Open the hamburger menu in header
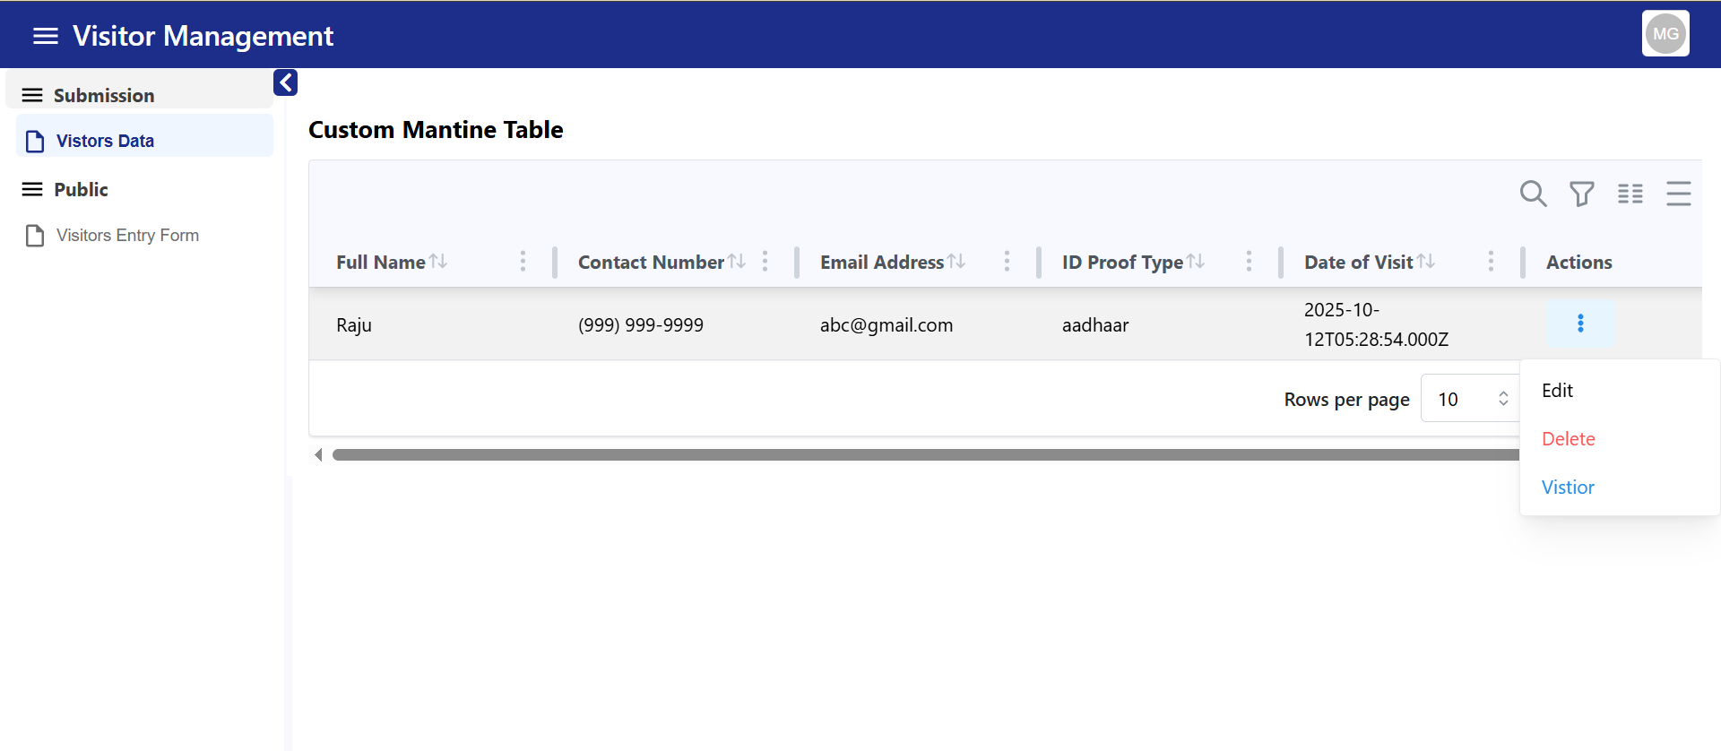 click(x=45, y=36)
